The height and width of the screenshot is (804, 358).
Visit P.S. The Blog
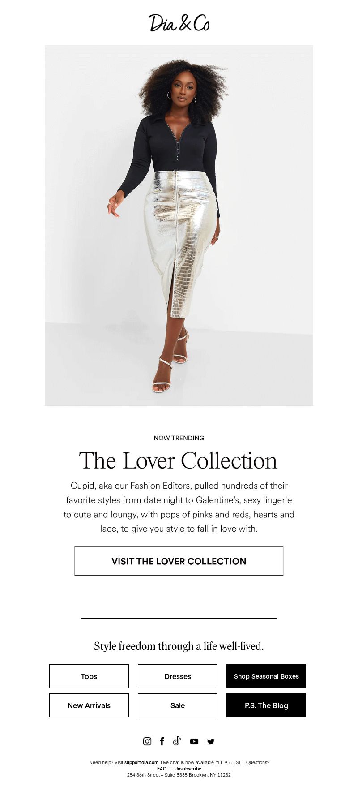pos(266,705)
